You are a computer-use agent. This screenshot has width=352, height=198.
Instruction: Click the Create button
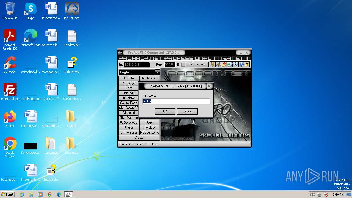(x=139, y=137)
